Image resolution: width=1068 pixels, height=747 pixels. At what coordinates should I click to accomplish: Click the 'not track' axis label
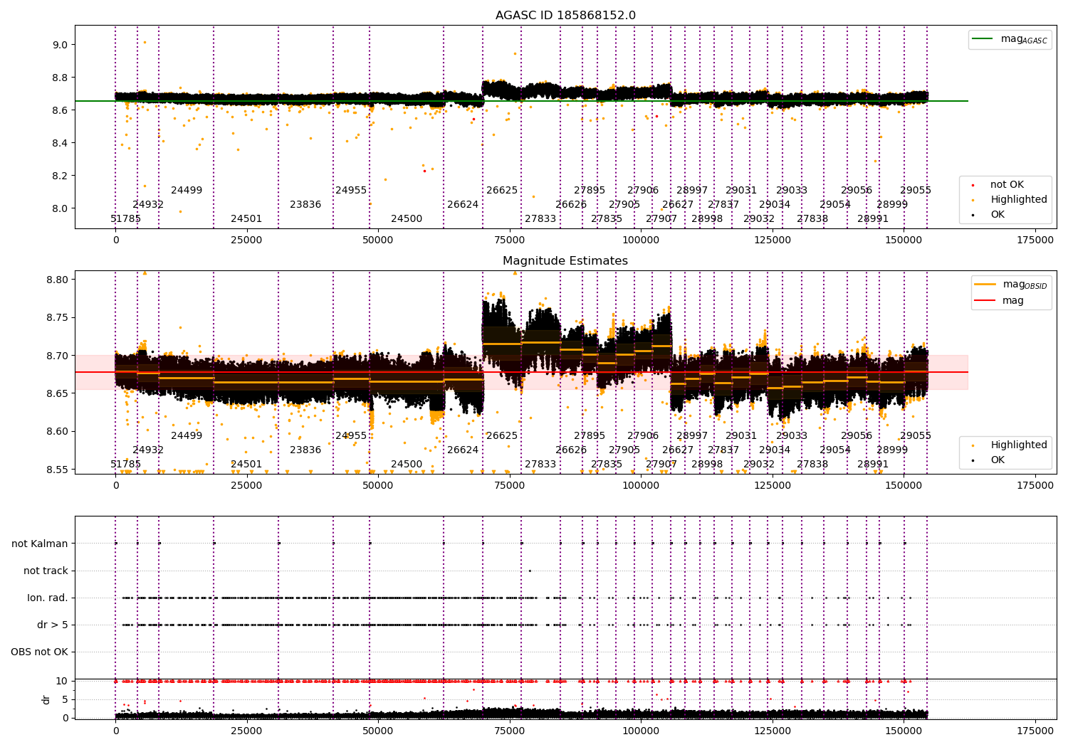tap(46, 571)
